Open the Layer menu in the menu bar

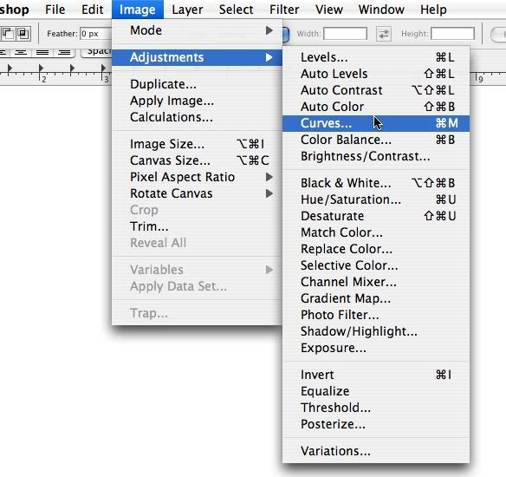tap(187, 10)
